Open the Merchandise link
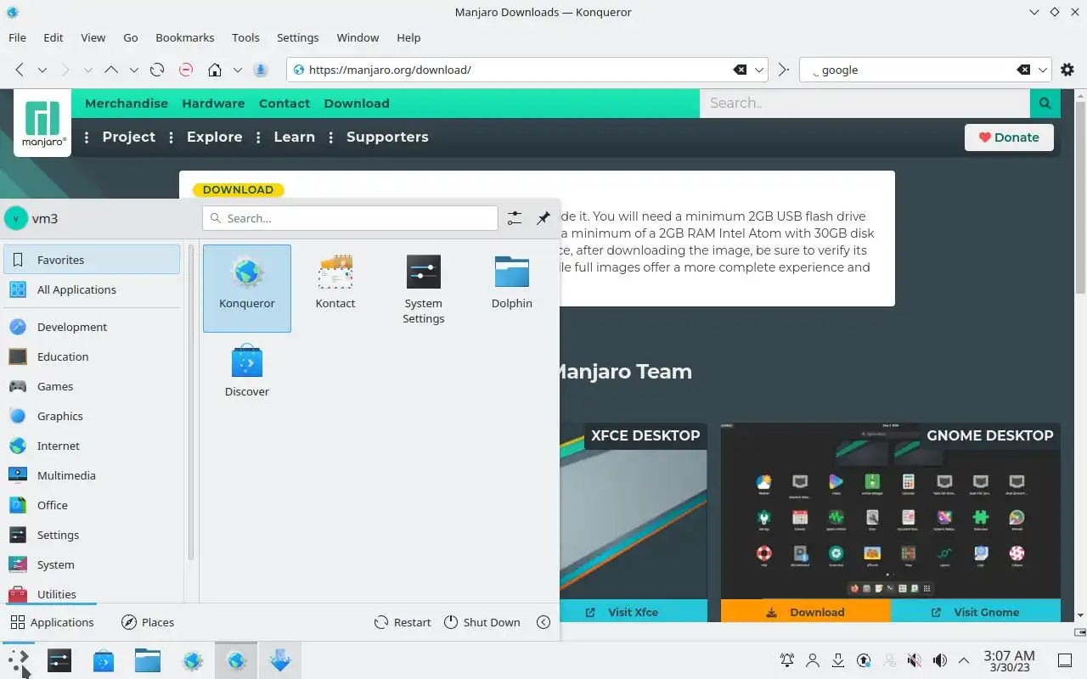Screen dimensions: 1087x679 127,103
